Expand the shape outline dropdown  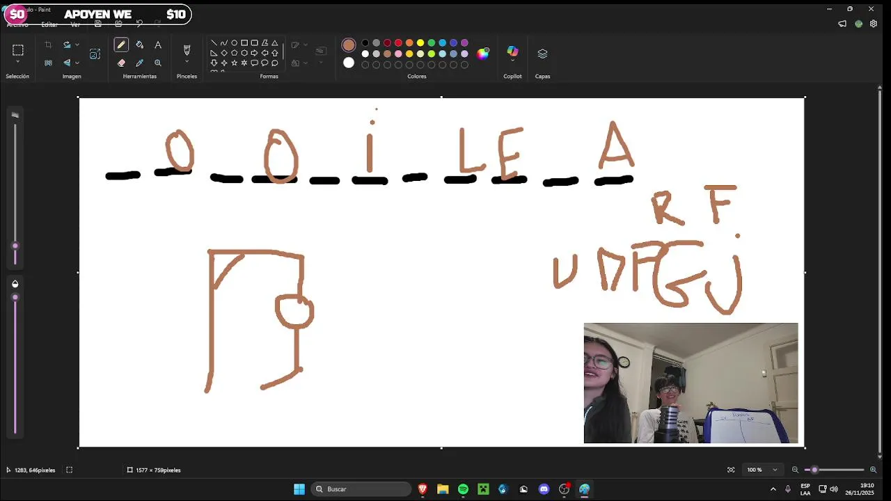click(305, 45)
